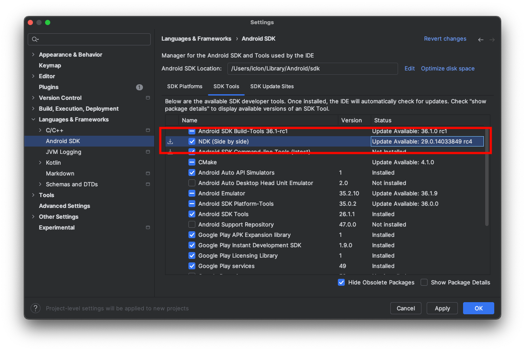Uncheck Google Play APK Expansion library
The width and height of the screenshot is (525, 351).
192,235
